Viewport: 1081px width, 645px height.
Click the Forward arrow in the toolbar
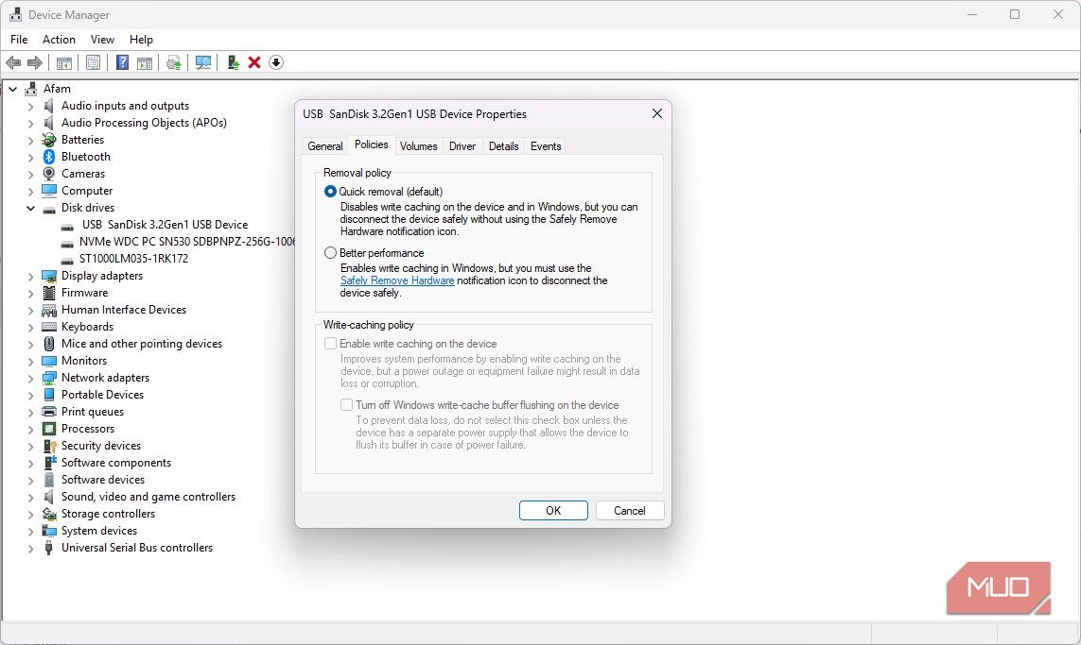pyautogui.click(x=34, y=62)
